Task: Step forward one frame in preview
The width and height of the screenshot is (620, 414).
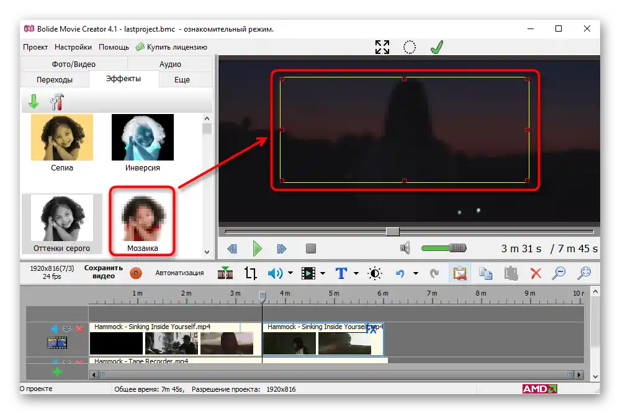Action: (282, 249)
